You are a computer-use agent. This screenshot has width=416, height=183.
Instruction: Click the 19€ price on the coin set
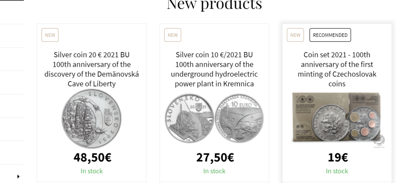pyautogui.click(x=337, y=157)
